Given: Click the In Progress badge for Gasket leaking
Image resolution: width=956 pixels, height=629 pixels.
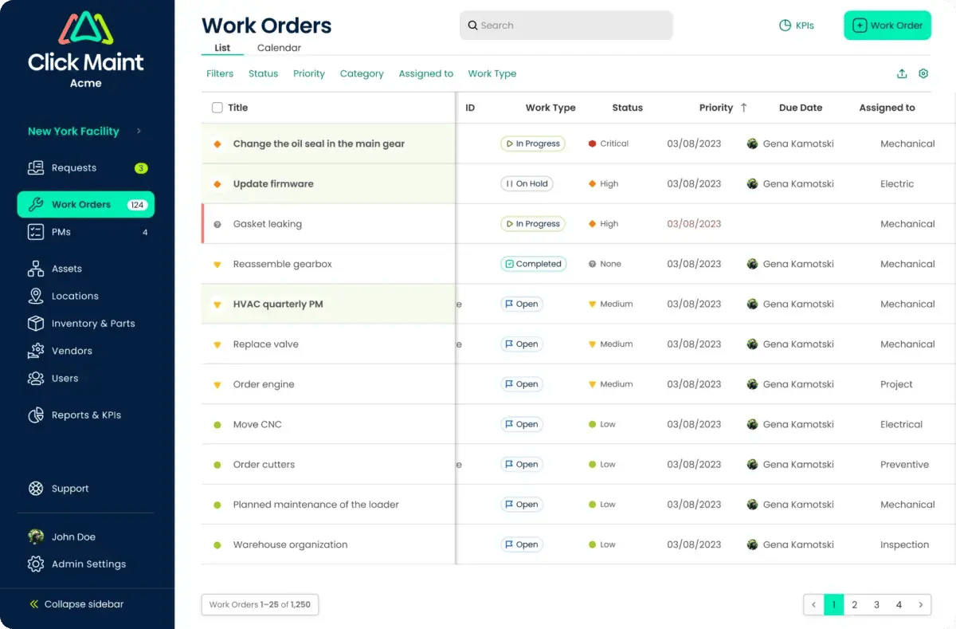Looking at the screenshot, I should 532,224.
